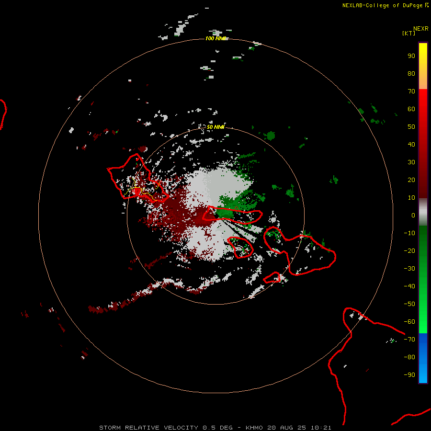
Task: Click the NEXR label above the color scale
Action: [x=421, y=29]
